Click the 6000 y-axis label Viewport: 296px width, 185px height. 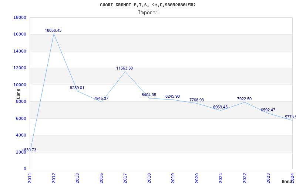coord(21,118)
